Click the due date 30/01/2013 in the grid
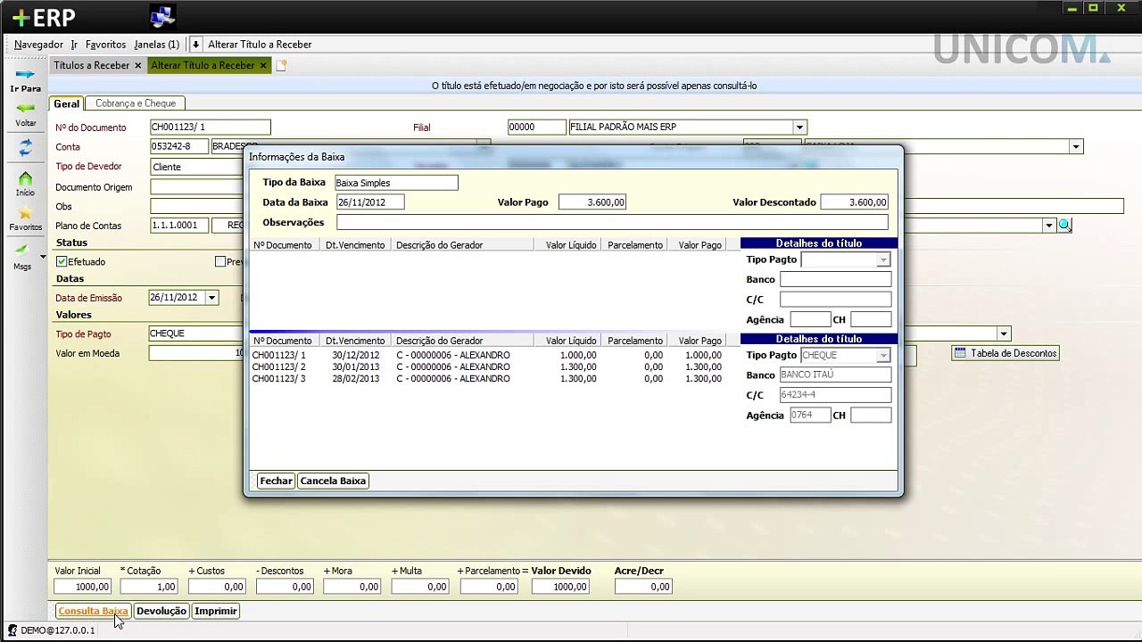The width and height of the screenshot is (1142, 642). (356, 367)
